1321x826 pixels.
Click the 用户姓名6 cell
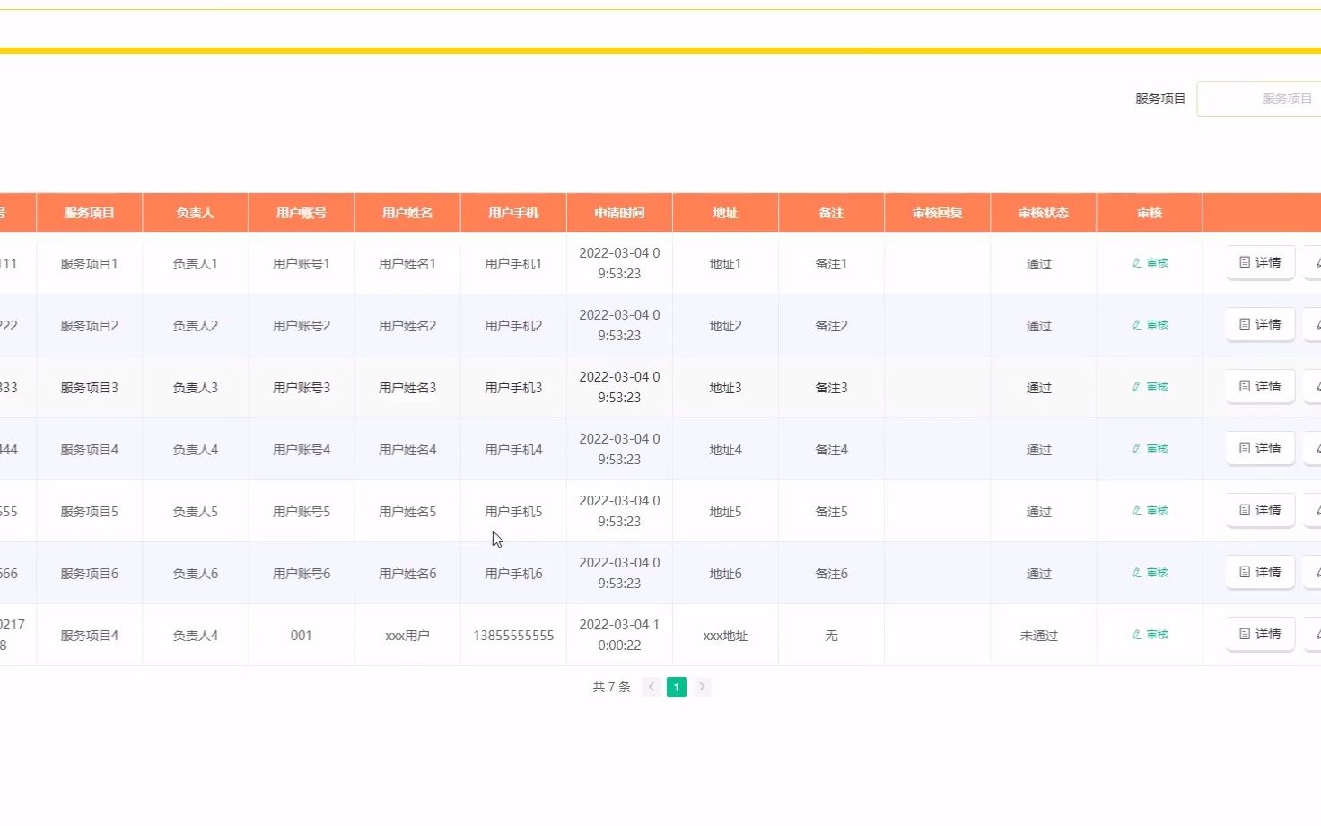click(x=407, y=574)
